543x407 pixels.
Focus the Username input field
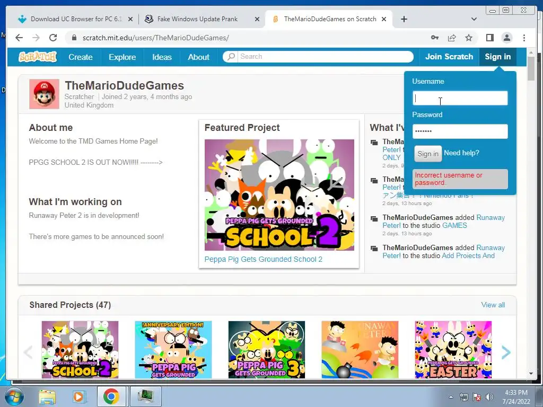click(x=460, y=98)
